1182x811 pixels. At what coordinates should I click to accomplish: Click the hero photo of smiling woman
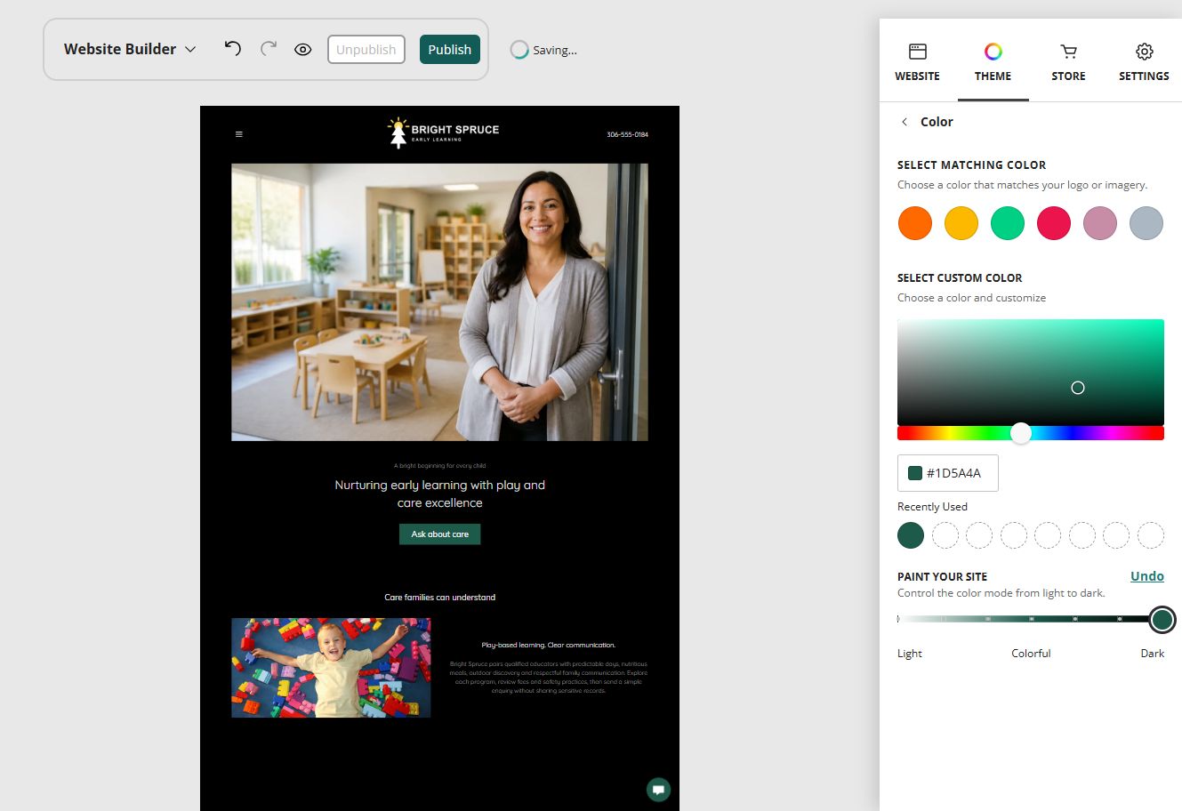click(439, 302)
